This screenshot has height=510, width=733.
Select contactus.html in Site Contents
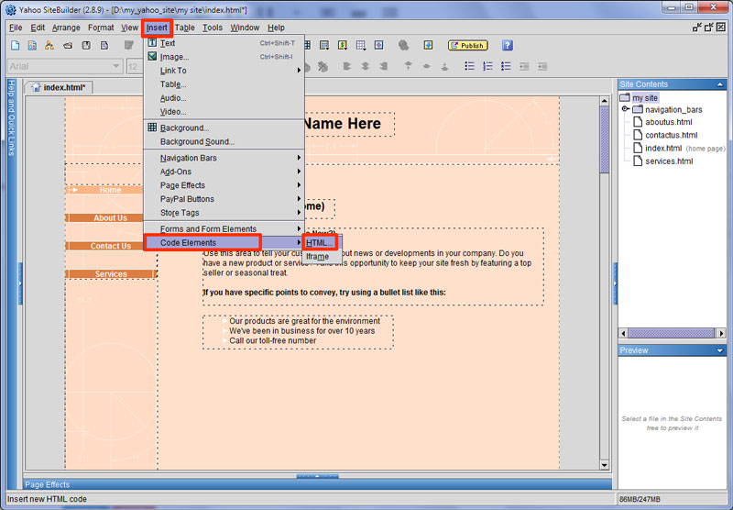672,135
